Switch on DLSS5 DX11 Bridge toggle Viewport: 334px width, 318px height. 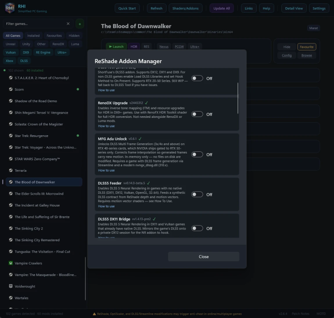[197, 228]
